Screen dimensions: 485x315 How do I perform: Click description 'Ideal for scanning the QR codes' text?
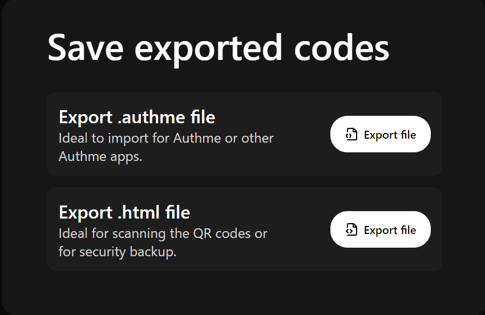[x=163, y=243]
